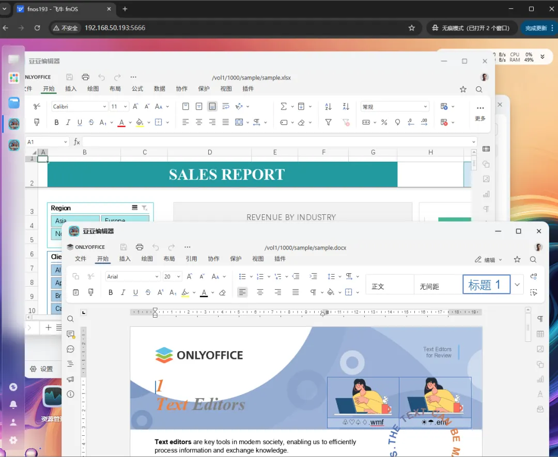This screenshot has width=558, height=457.
Task: Expand the A1 name box dropdown
Action: 66,142
